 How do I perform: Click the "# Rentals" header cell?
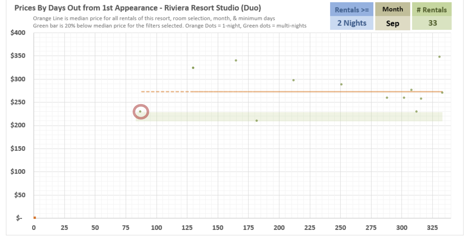pos(432,9)
